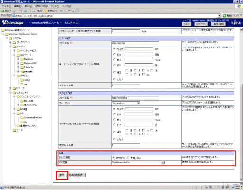Click the Go arrow beside address bar
The width and height of the screenshot is (243, 190).
pyautogui.click(x=224, y=16)
